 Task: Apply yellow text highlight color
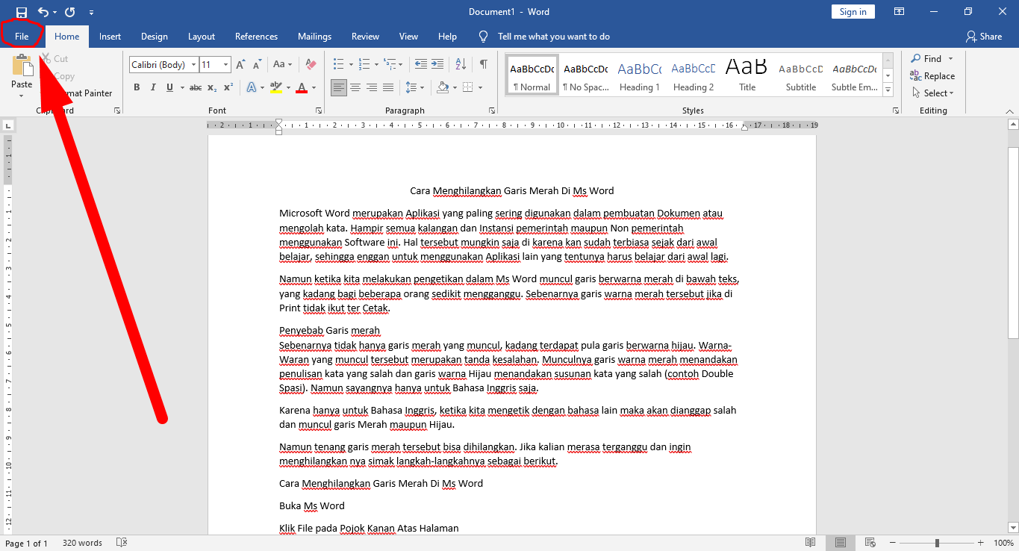click(275, 87)
